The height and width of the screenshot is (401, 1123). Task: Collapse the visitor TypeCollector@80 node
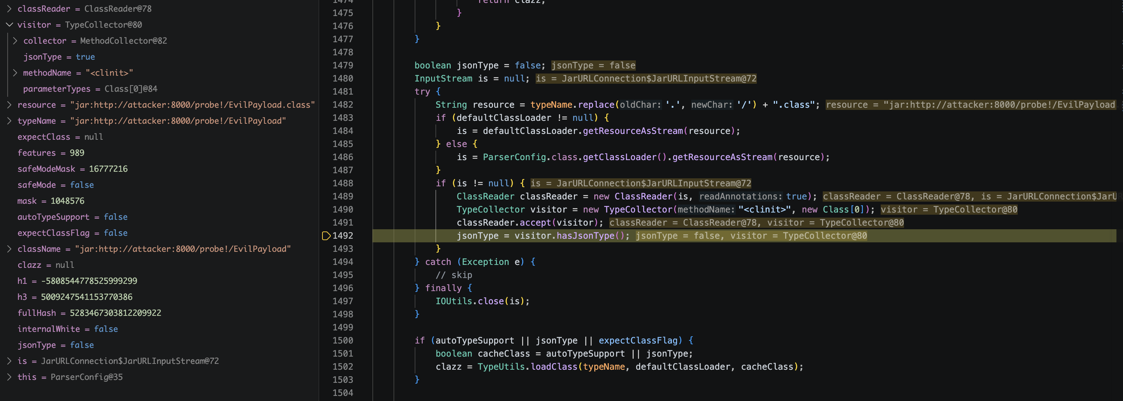point(9,25)
